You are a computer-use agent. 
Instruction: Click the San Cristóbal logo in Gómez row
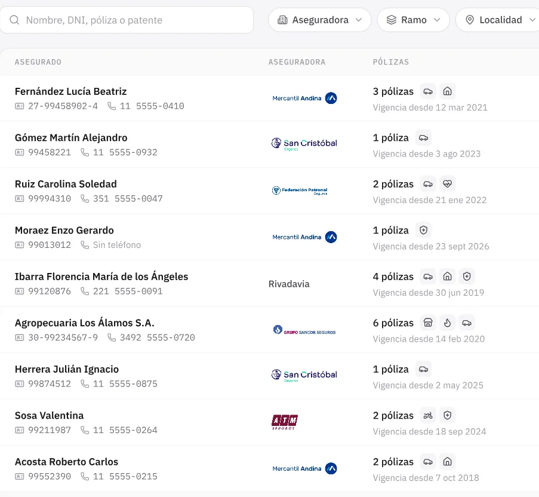304,144
